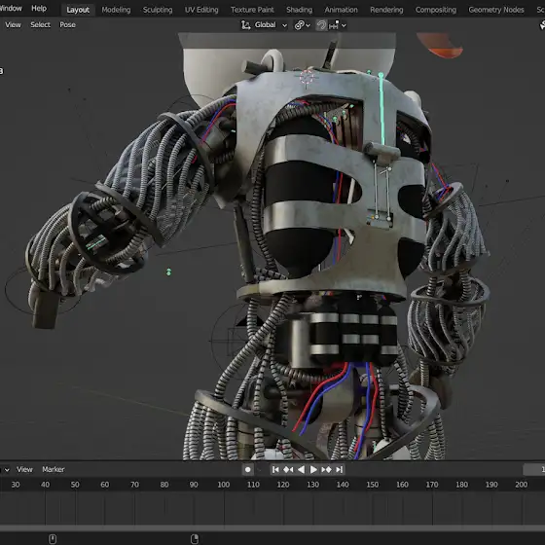The height and width of the screenshot is (545, 545).
Task: Open the timeline Marker menu
Action: (54, 469)
